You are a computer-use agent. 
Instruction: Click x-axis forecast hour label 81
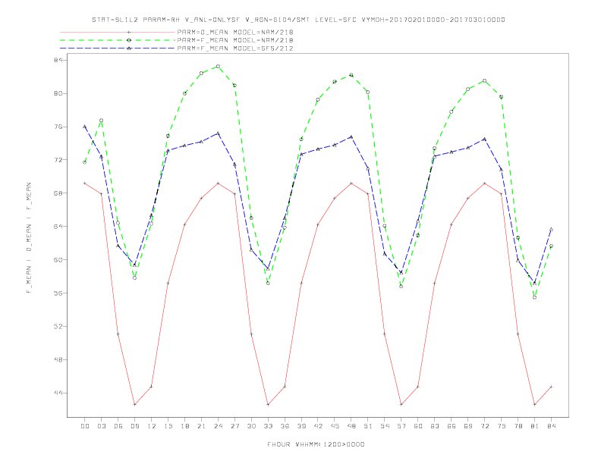click(535, 426)
